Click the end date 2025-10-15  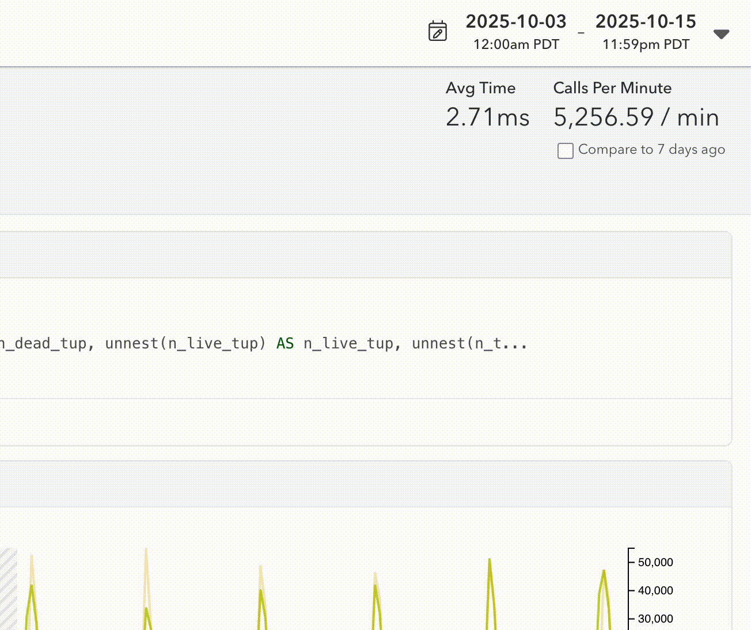646,22
